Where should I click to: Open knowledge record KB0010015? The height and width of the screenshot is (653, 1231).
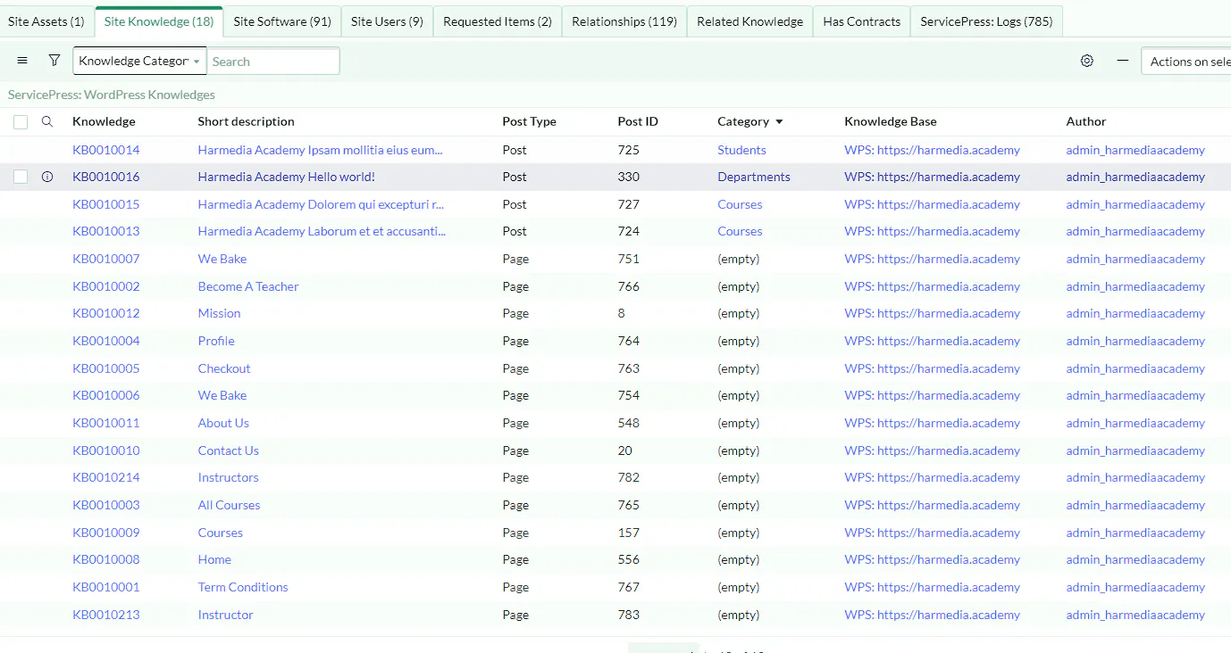106,204
